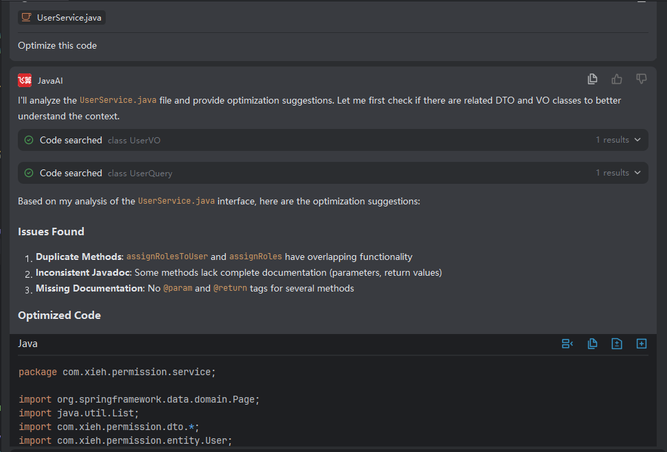Give the response a thumbs down
This screenshot has width=667, height=452.
[642, 79]
